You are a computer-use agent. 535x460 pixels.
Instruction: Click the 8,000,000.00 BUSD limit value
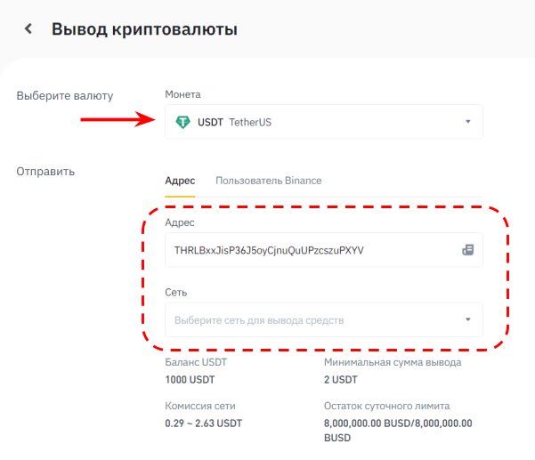point(398,431)
